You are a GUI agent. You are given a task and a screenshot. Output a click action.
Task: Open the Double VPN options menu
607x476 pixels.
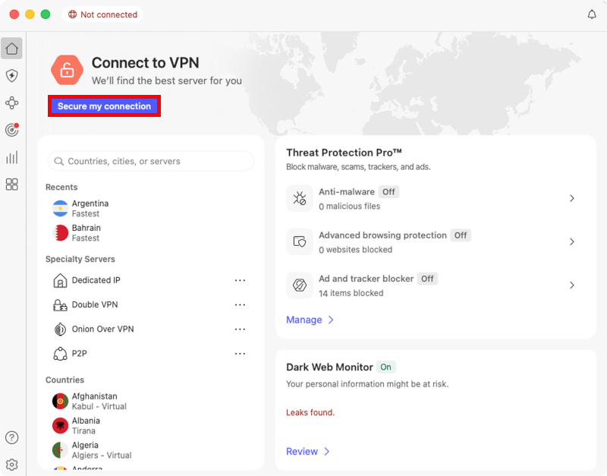[241, 304]
